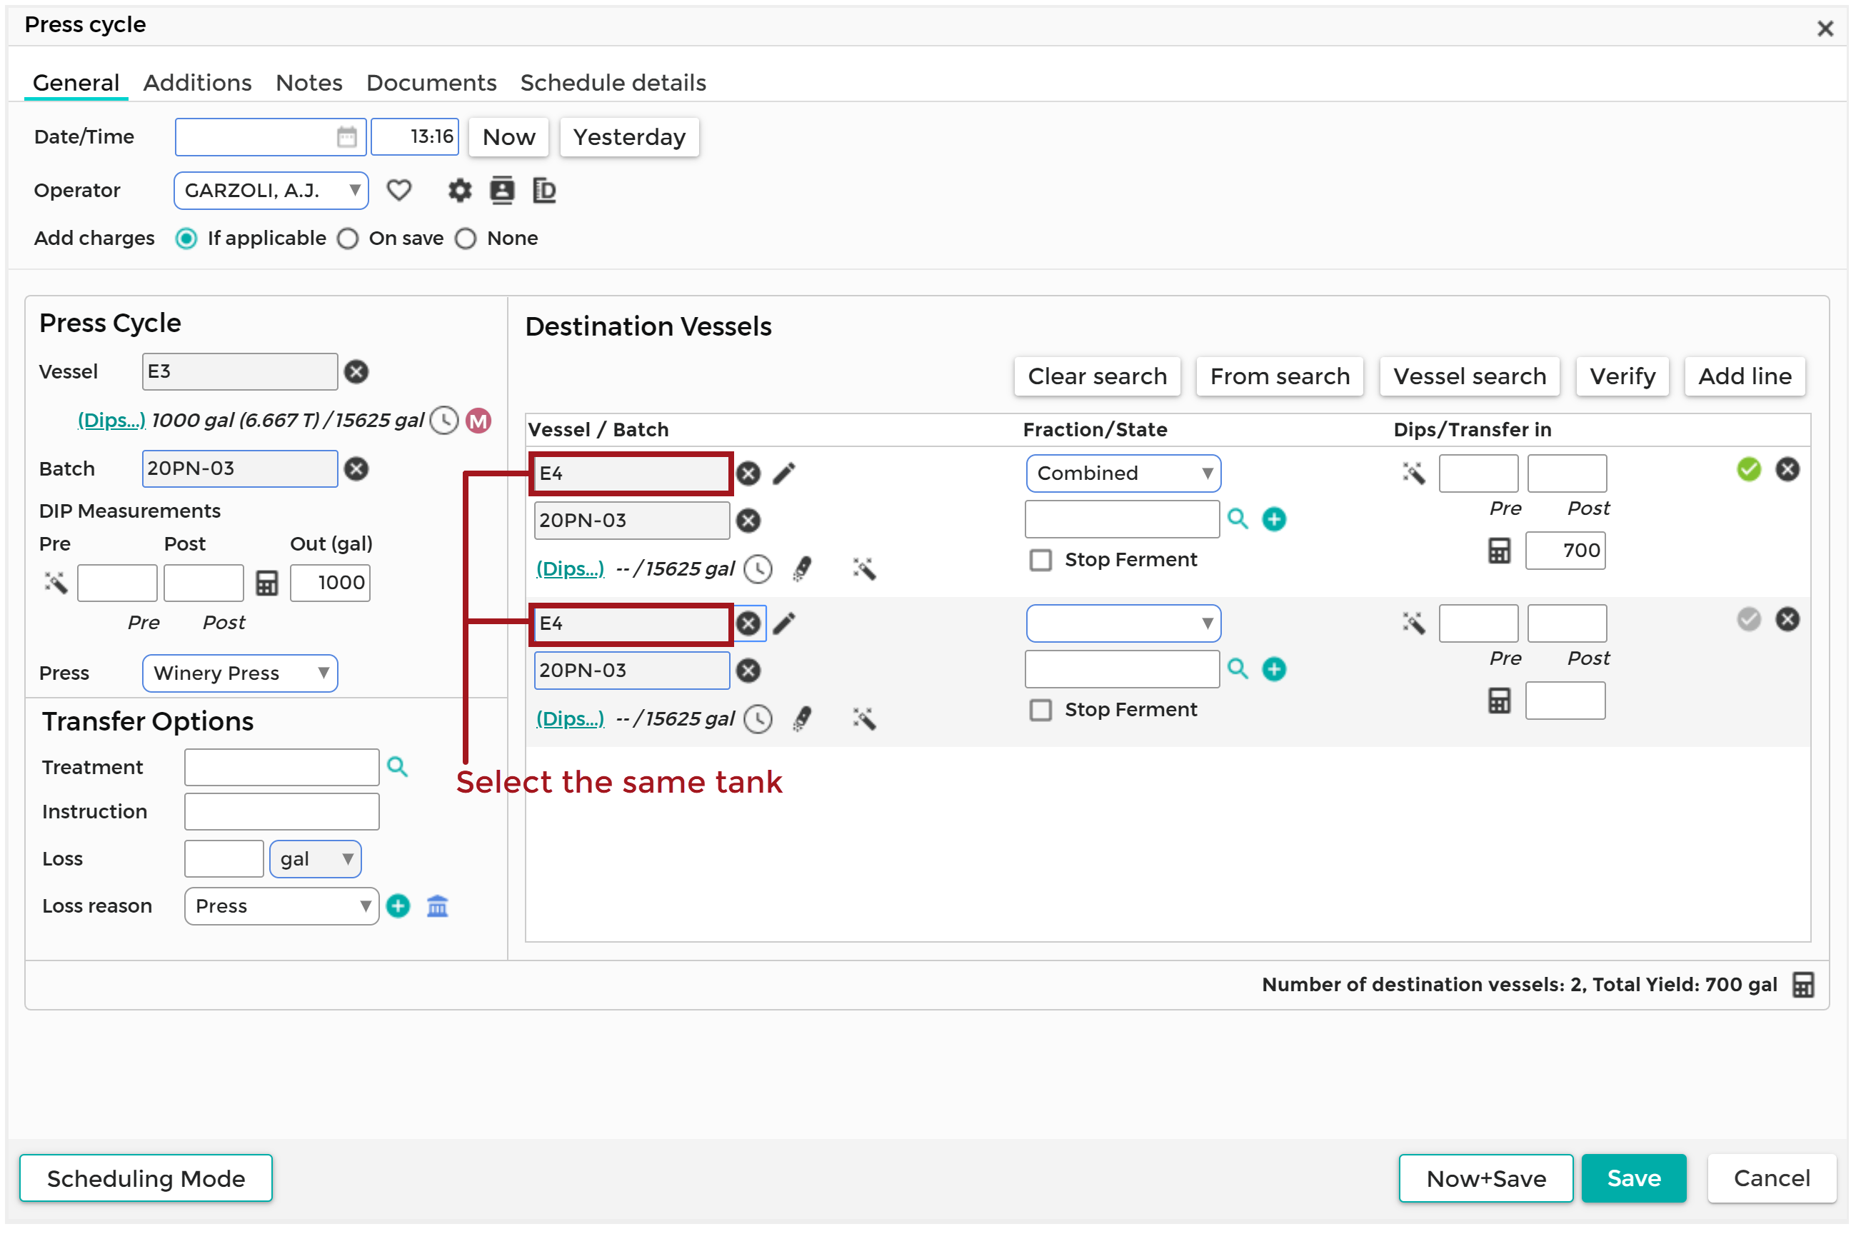Viewport: 1861px width, 1239px height.
Task: Click the Instruction input field
Action: point(281,811)
